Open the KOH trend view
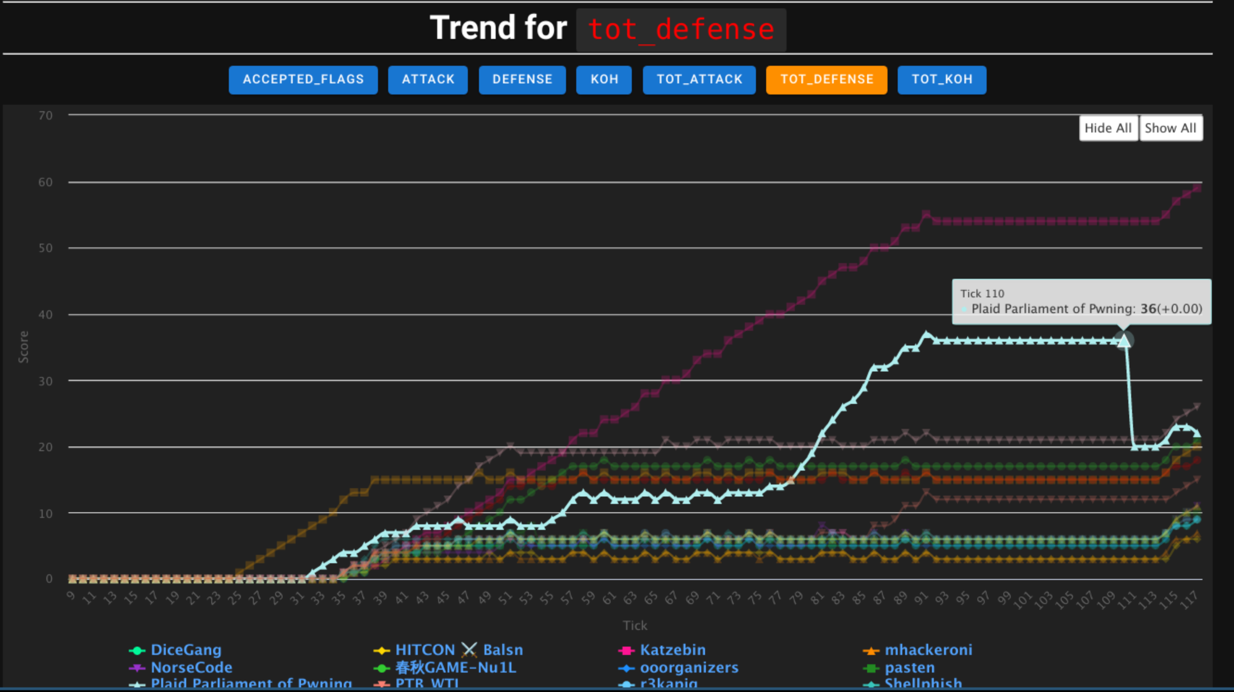 tap(604, 80)
